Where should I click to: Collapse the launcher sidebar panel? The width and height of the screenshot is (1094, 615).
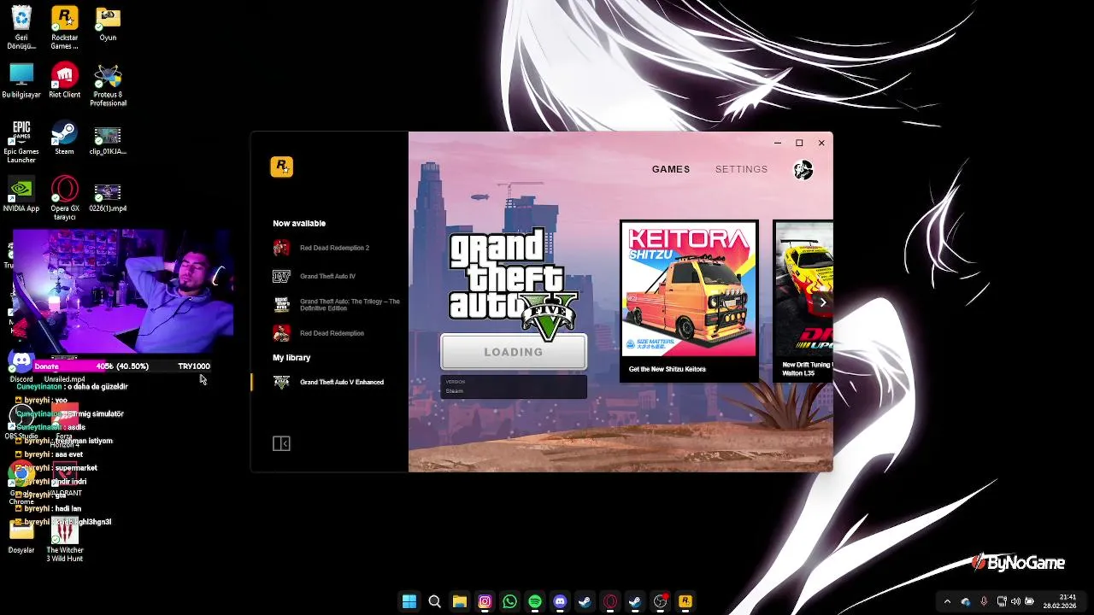tap(281, 443)
